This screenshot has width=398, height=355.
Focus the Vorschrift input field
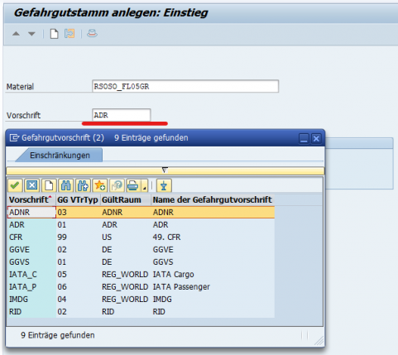(x=122, y=115)
